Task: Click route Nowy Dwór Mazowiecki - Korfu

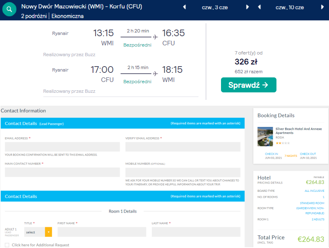Action: (82, 7)
